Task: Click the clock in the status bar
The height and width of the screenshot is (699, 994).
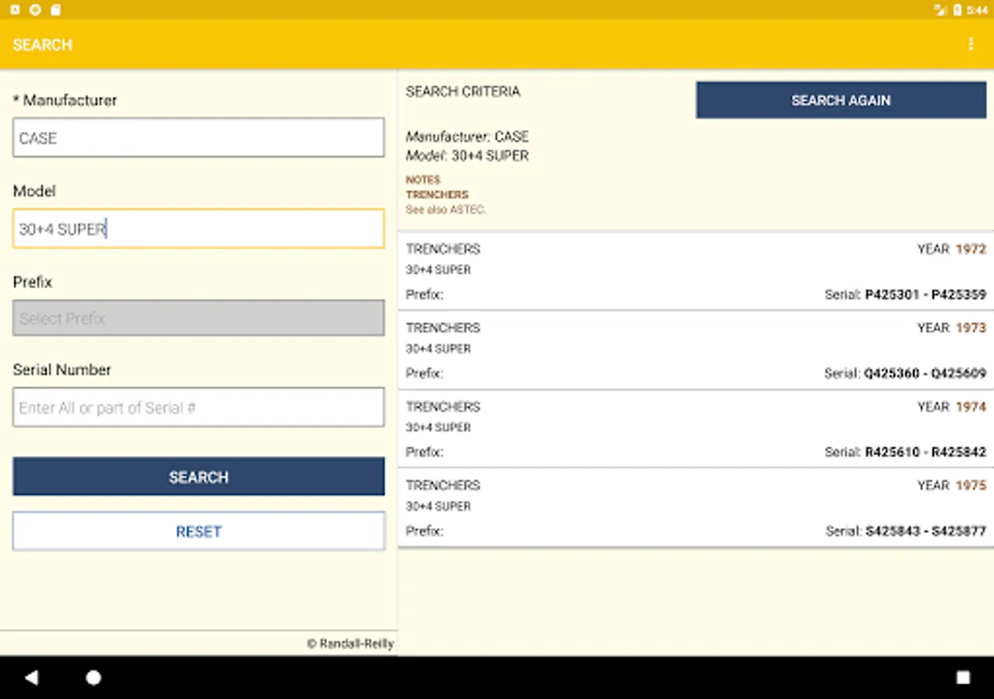Action: [978, 10]
